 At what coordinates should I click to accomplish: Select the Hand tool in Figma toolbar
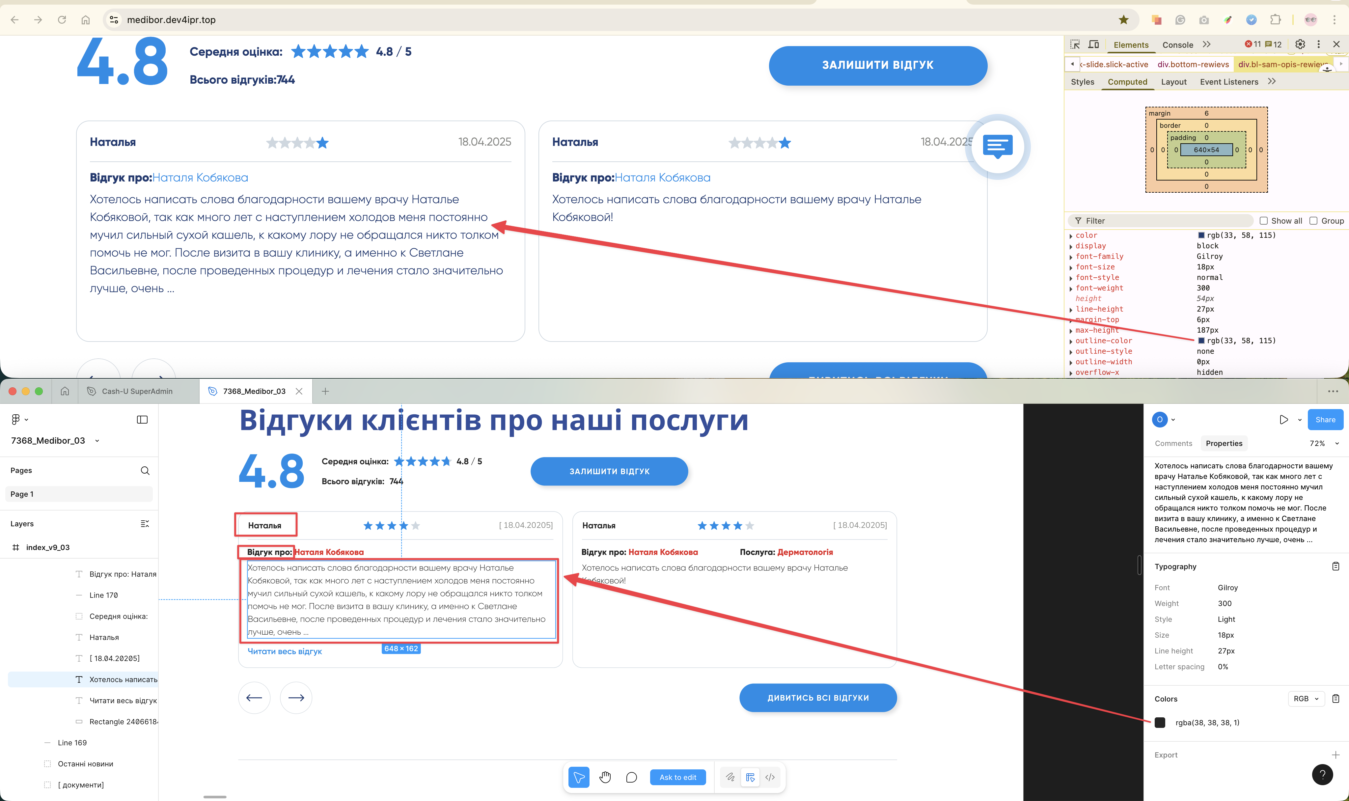click(x=605, y=777)
